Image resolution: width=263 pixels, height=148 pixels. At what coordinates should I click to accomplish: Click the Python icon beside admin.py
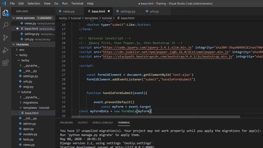20,123
